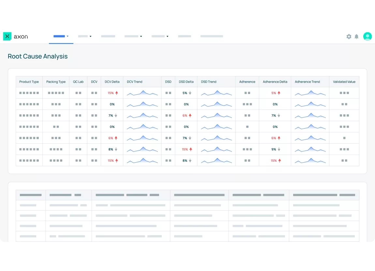
Task: Click the axon logo icon
Action: [x=7, y=36]
